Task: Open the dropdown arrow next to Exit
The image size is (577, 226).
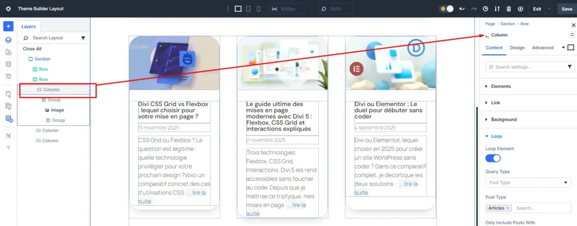Action: tap(549, 9)
